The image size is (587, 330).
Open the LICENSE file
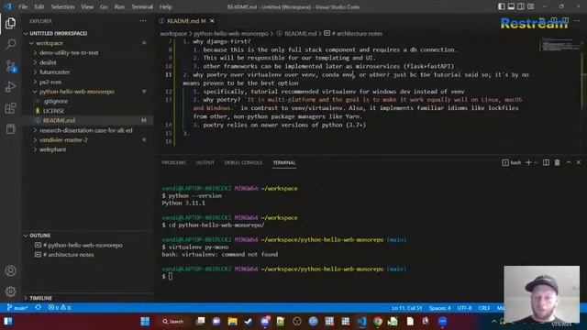[x=53, y=111]
